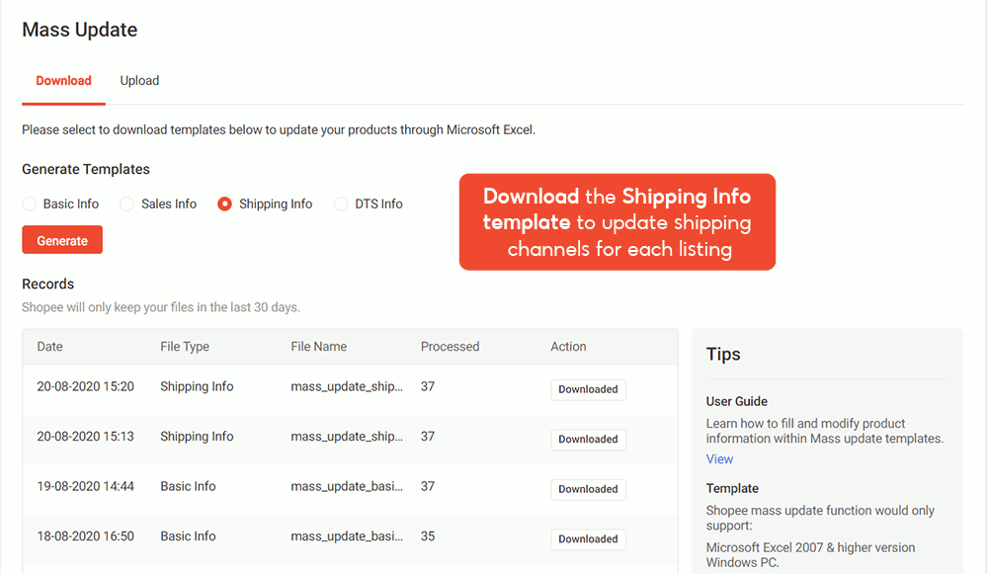Screen dimensions: 988x574
Task: Click the File Name column header
Action: [x=318, y=347]
